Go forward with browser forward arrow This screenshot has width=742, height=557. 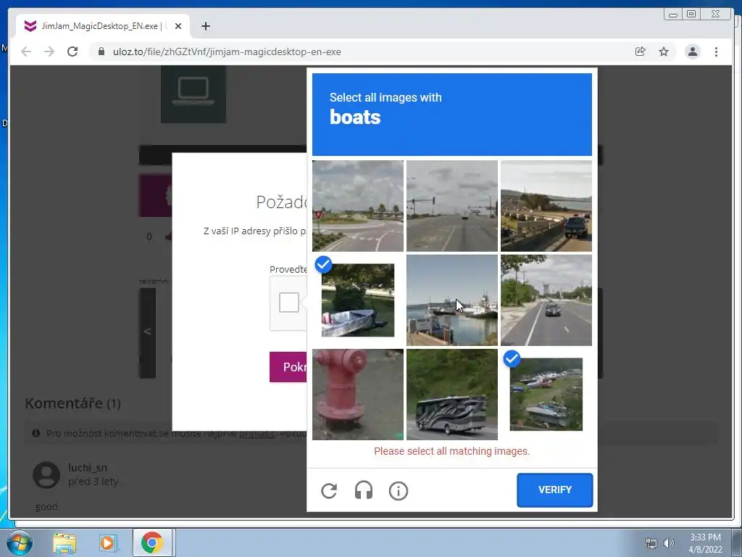point(49,51)
